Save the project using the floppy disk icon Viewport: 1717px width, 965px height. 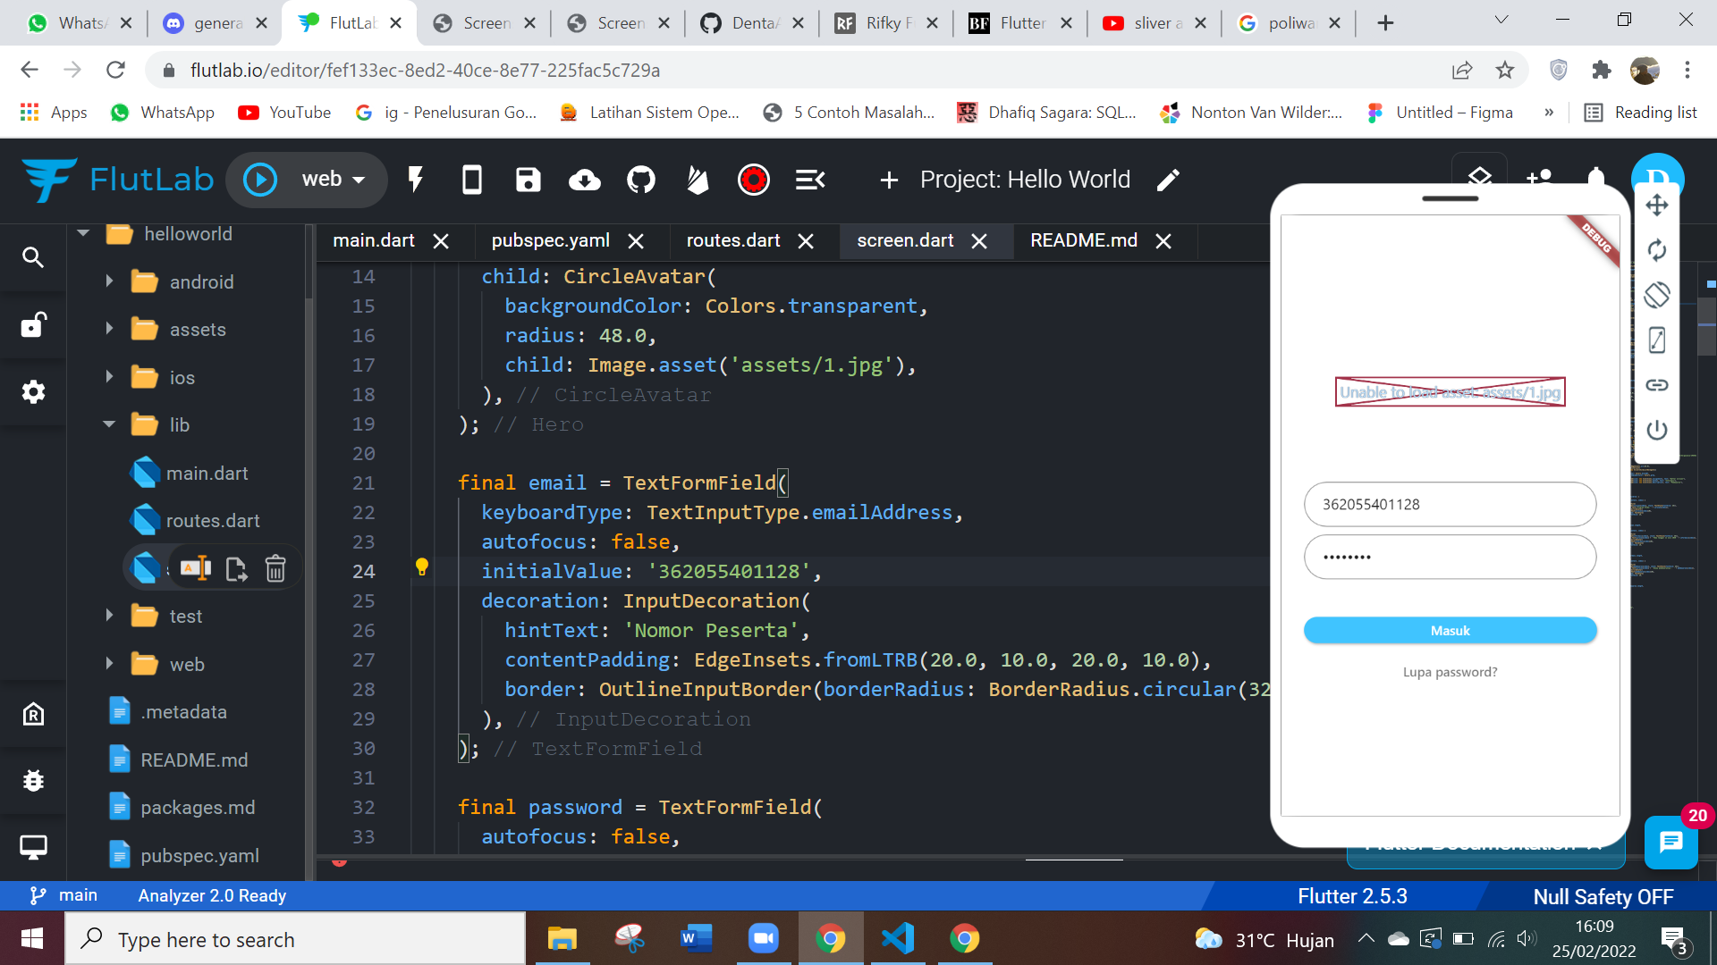[528, 180]
